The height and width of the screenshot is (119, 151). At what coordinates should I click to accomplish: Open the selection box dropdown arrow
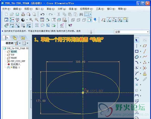point(91,14)
